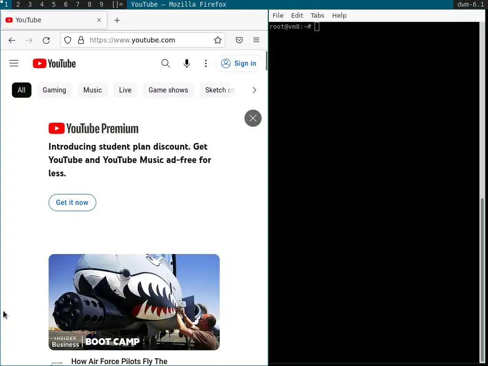Click the dwm layout symbol []=
488x366 pixels.
click(117, 4)
